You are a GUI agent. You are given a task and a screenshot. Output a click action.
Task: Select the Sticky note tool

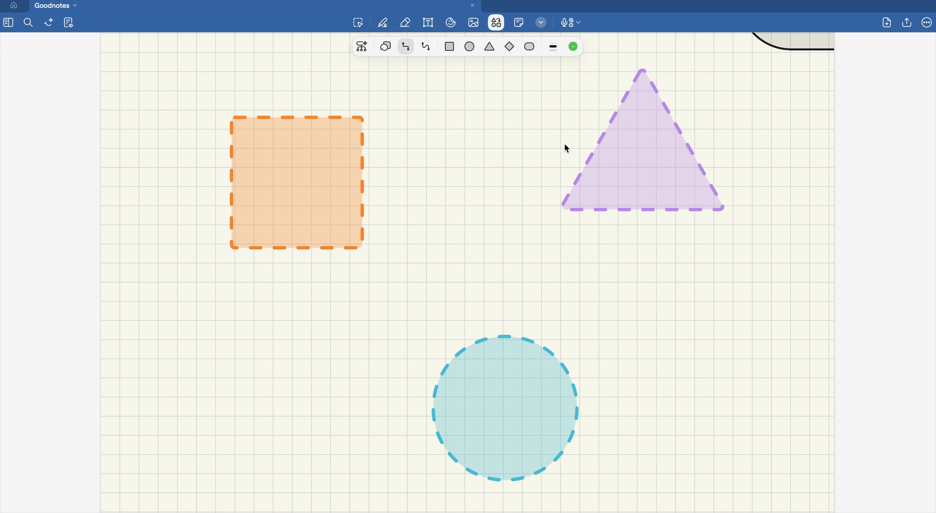pyautogui.click(x=519, y=23)
